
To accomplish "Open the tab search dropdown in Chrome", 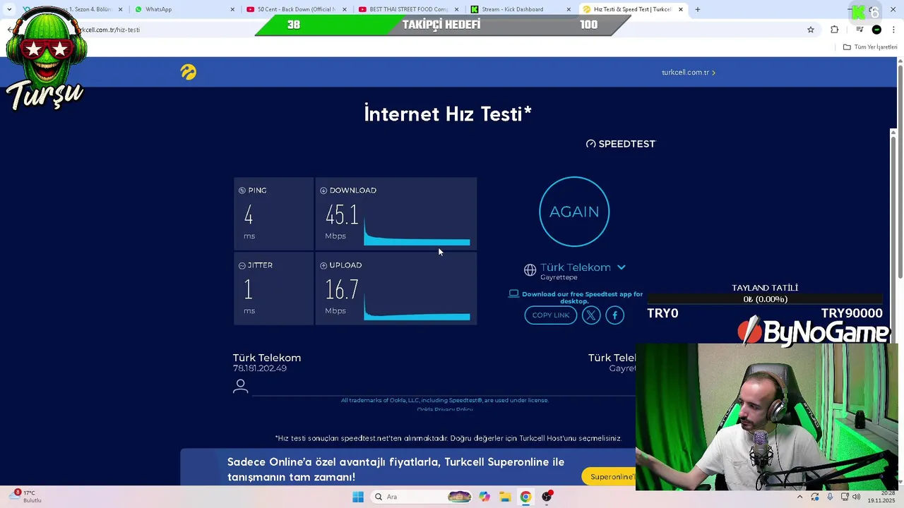I will pyautogui.click(x=9, y=9).
